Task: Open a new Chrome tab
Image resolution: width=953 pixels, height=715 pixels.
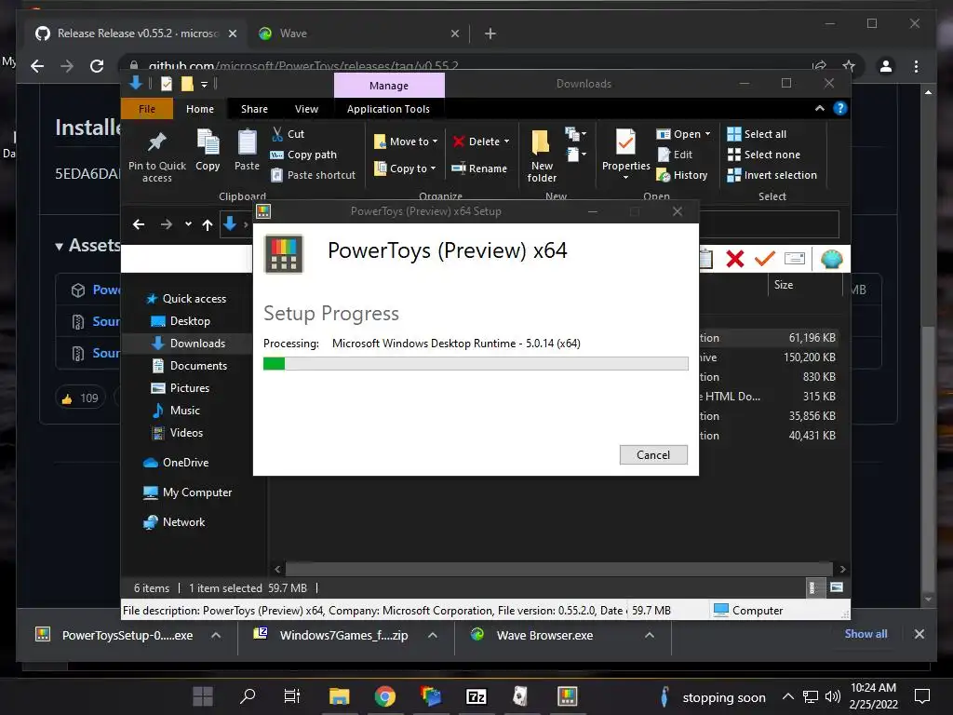Action: click(x=490, y=34)
